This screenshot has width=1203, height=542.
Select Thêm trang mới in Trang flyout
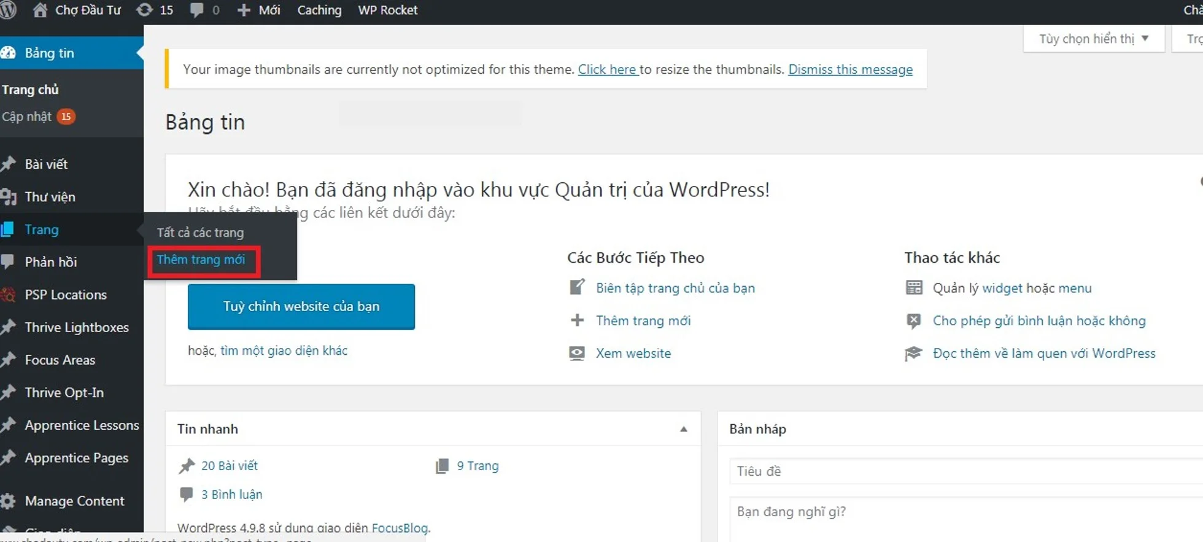pyautogui.click(x=201, y=260)
